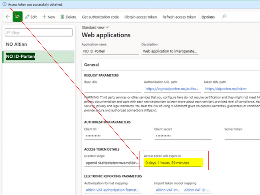Click Refresh access token button

179,17
